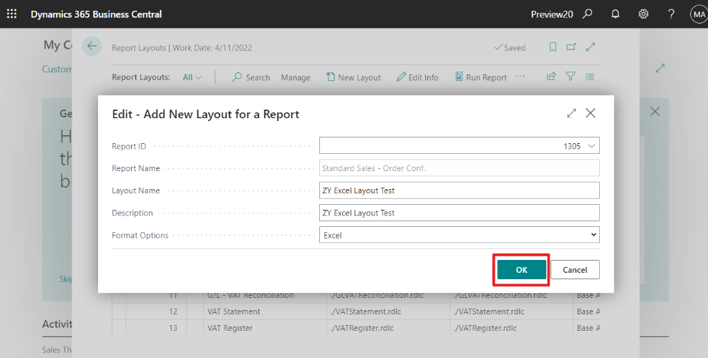
Task: Click the search magnifier in top bar
Action: 588,14
